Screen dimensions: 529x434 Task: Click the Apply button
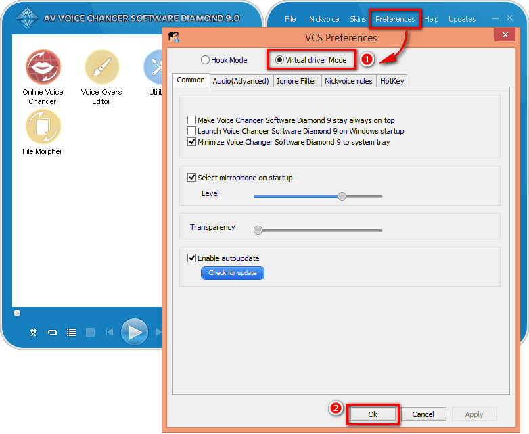pyautogui.click(x=474, y=414)
